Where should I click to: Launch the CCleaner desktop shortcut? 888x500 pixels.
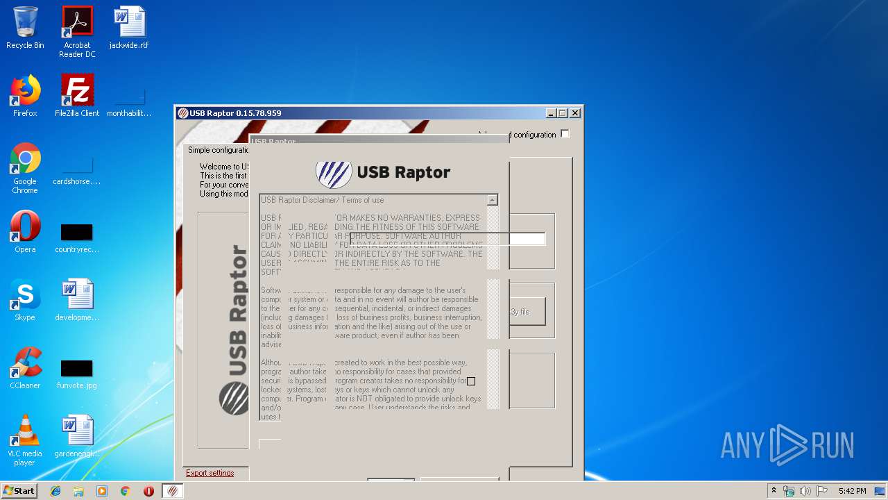[x=25, y=368]
